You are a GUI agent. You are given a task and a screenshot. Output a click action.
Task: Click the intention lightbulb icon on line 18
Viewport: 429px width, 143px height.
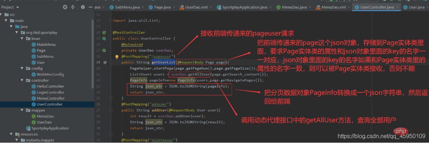tap(117, 57)
